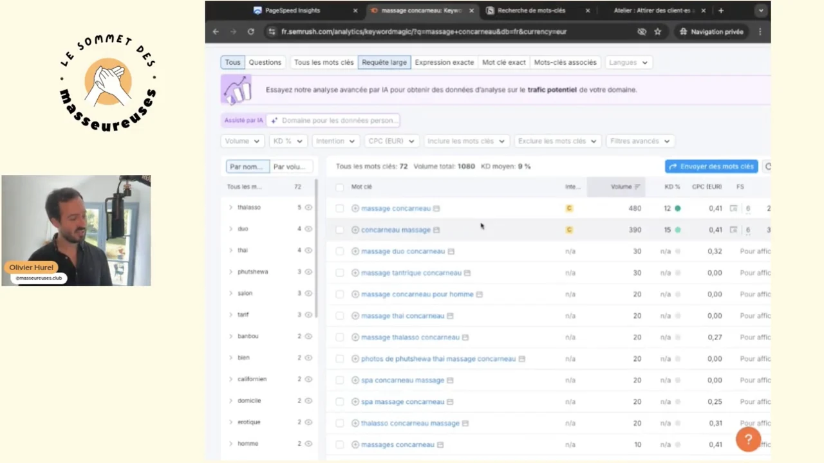824x463 pixels.
Task: Select Mots-clés associés option
Action: (565, 62)
